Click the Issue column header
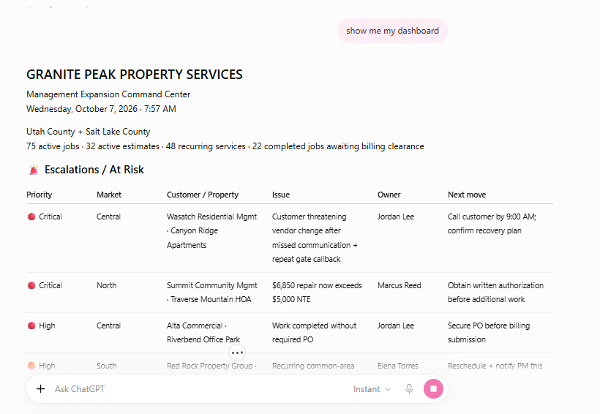 click(281, 195)
